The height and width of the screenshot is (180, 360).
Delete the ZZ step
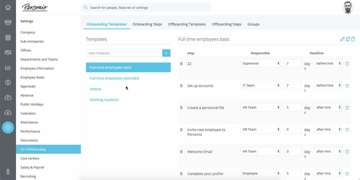347,64
